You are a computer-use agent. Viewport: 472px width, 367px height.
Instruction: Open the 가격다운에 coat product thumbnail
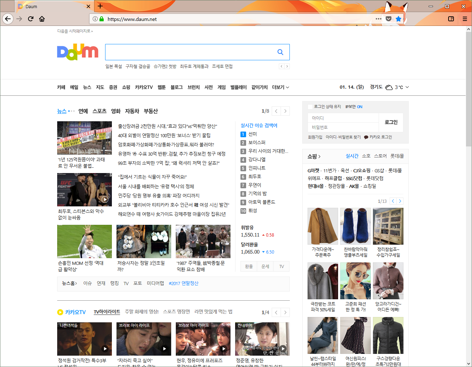click(x=323, y=226)
